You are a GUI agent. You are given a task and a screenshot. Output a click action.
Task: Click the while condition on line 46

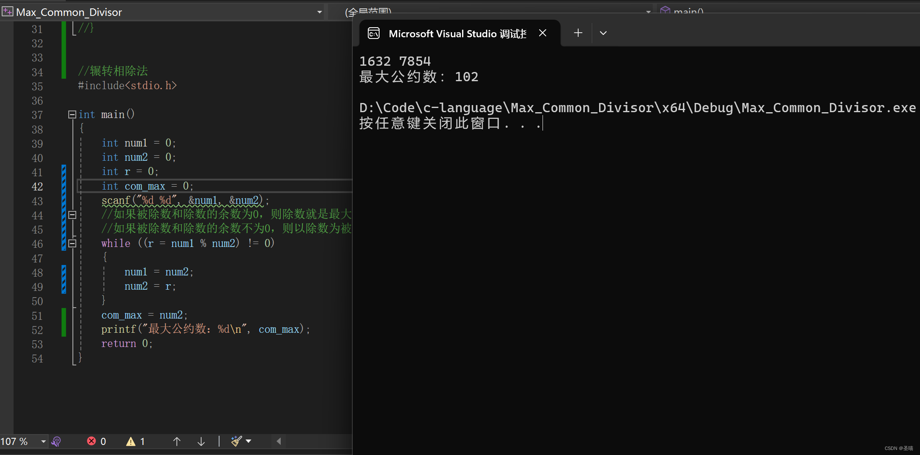click(188, 243)
